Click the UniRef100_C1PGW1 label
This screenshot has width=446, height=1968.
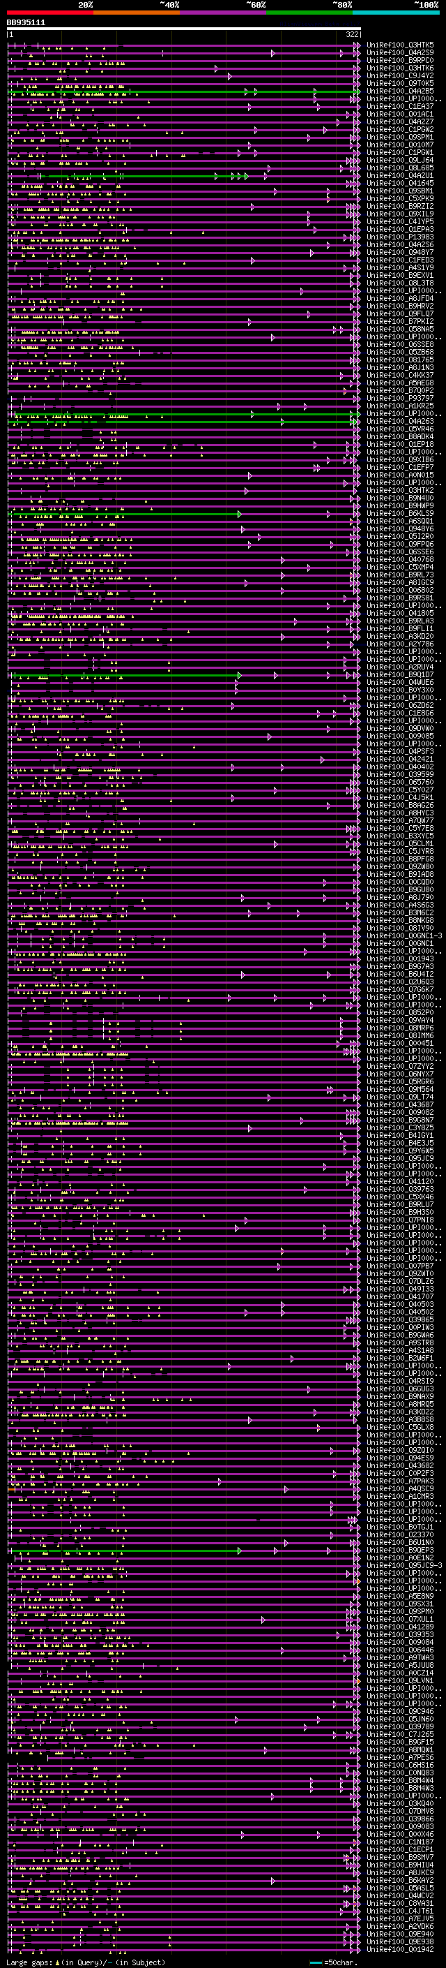(x=400, y=153)
